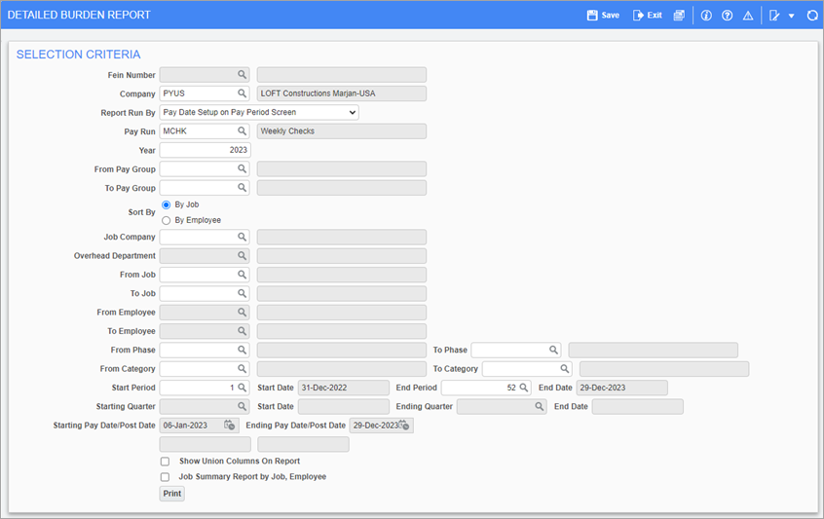This screenshot has width=824, height=519.
Task: Open To Employee lookup magnifier
Action: 242,331
